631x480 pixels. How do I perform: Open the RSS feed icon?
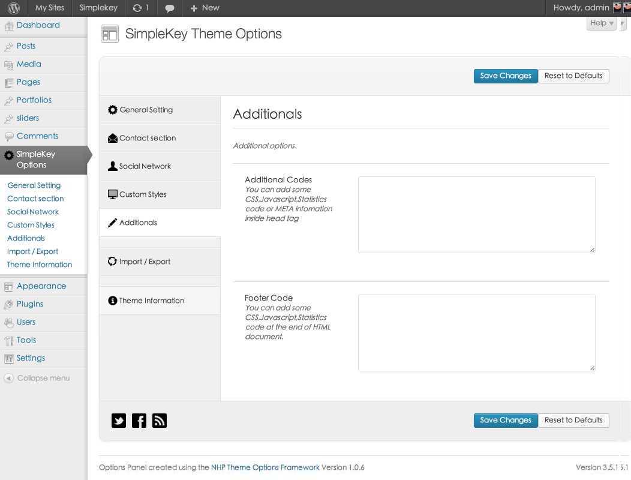click(x=159, y=421)
